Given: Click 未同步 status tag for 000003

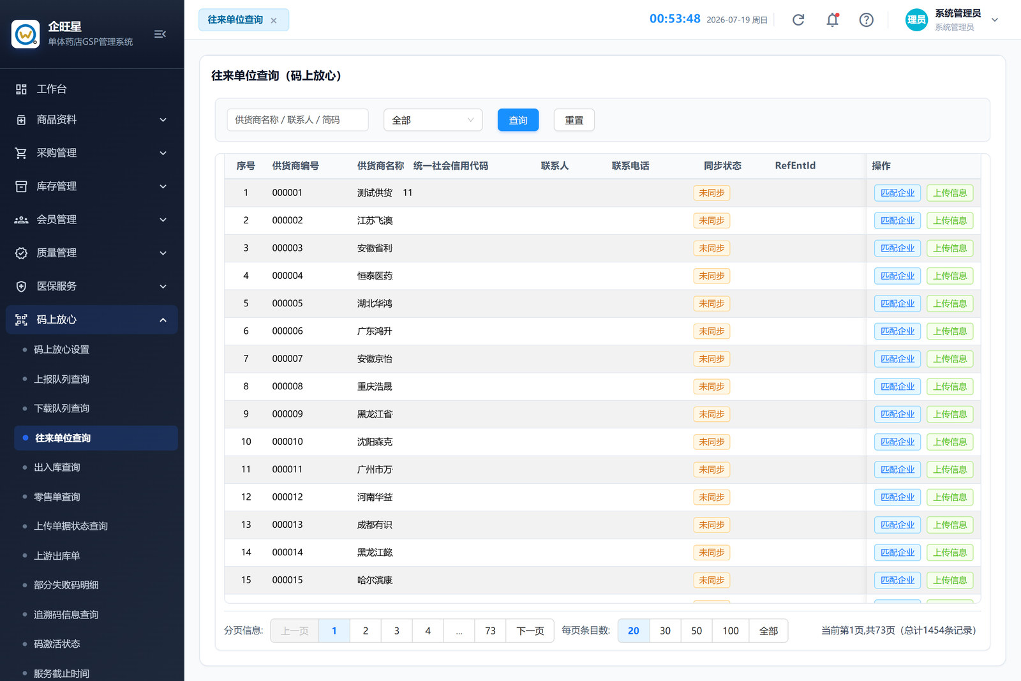Looking at the screenshot, I should click(712, 248).
